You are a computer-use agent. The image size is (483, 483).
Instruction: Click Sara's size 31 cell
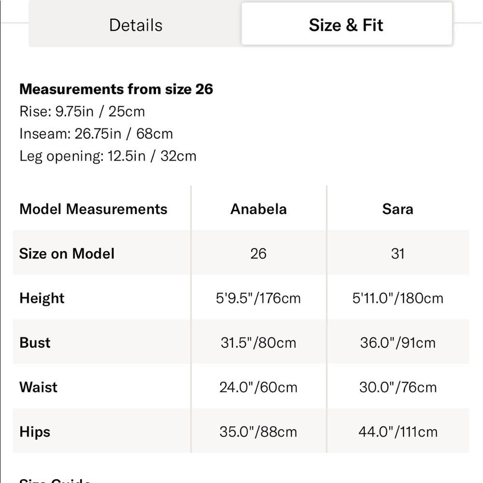click(x=398, y=254)
